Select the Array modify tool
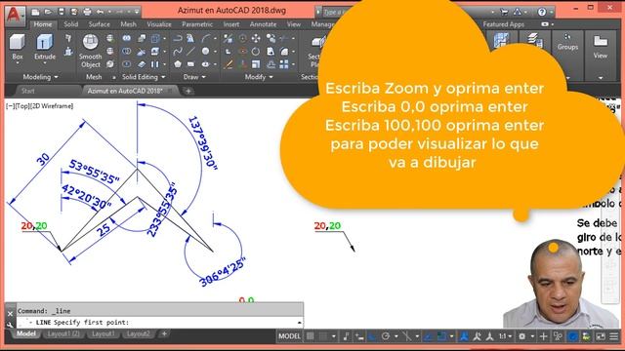This screenshot has width=625, height=351. (284, 63)
